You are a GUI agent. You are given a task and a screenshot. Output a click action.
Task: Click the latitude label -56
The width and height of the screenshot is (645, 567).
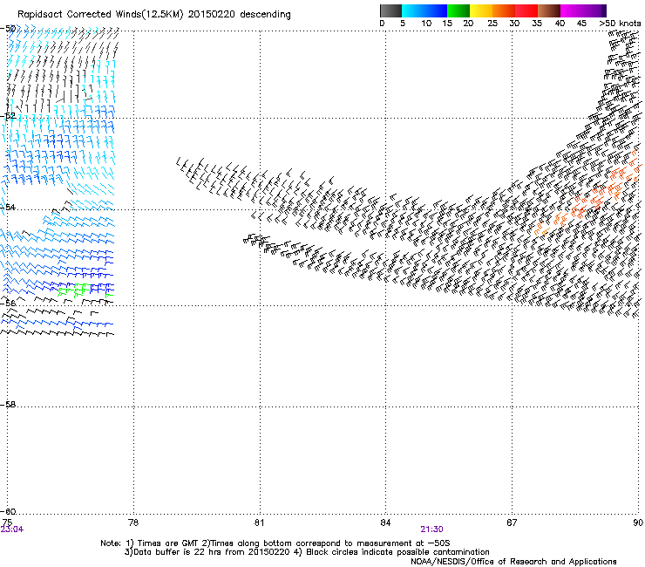(8, 303)
